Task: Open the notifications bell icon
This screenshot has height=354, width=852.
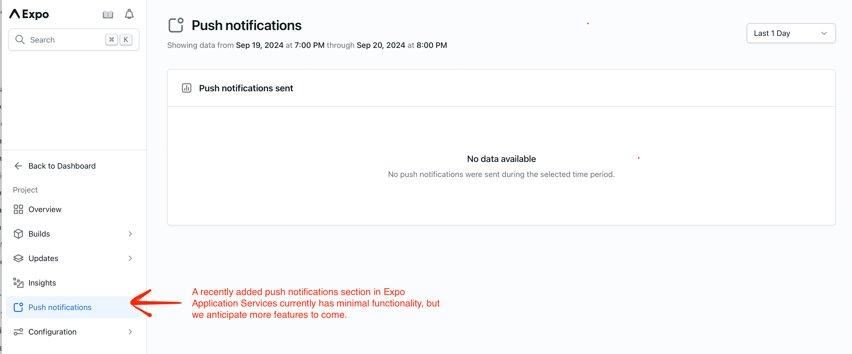Action: coord(129,14)
